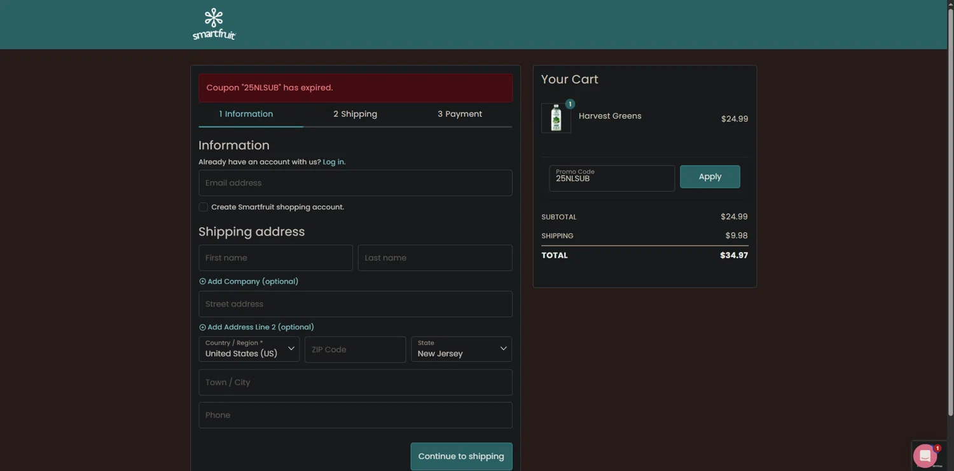Image resolution: width=954 pixels, height=471 pixels.
Task: Click the Promo Code input box
Action: tap(611, 178)
